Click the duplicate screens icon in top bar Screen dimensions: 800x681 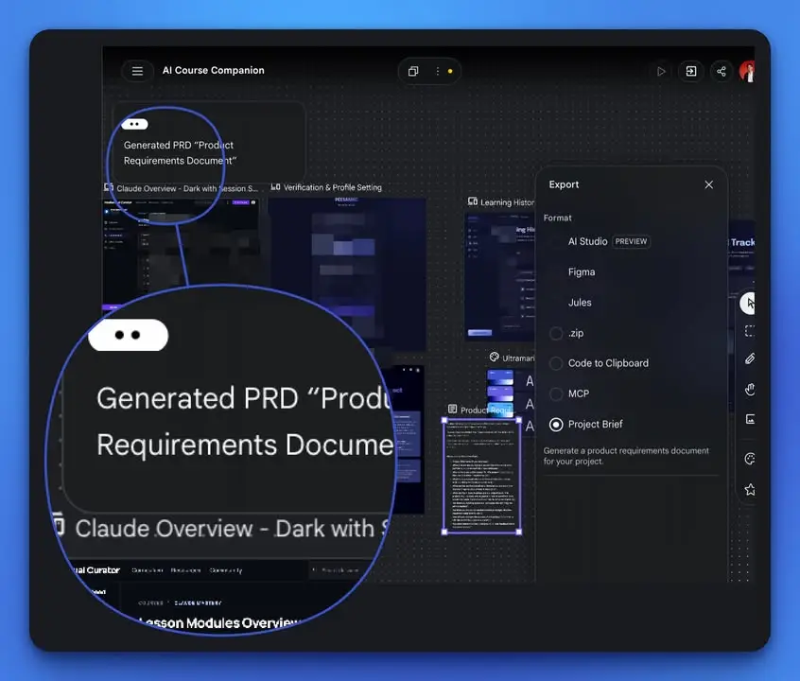click(x=413, y=71)
